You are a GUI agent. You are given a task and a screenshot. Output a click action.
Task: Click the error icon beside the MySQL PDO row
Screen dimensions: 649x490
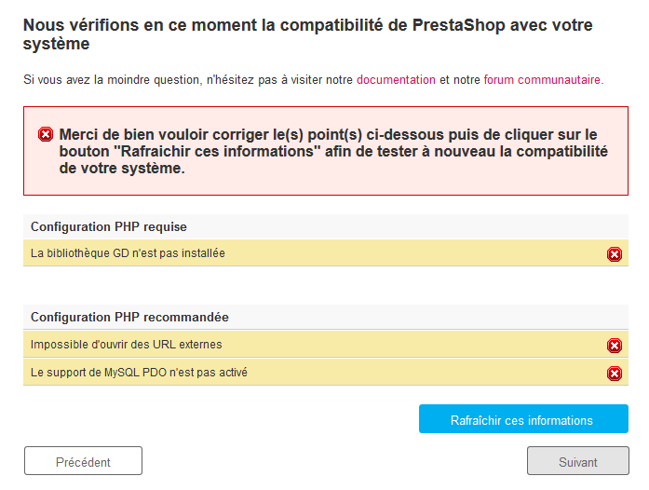tap(615, 374)
